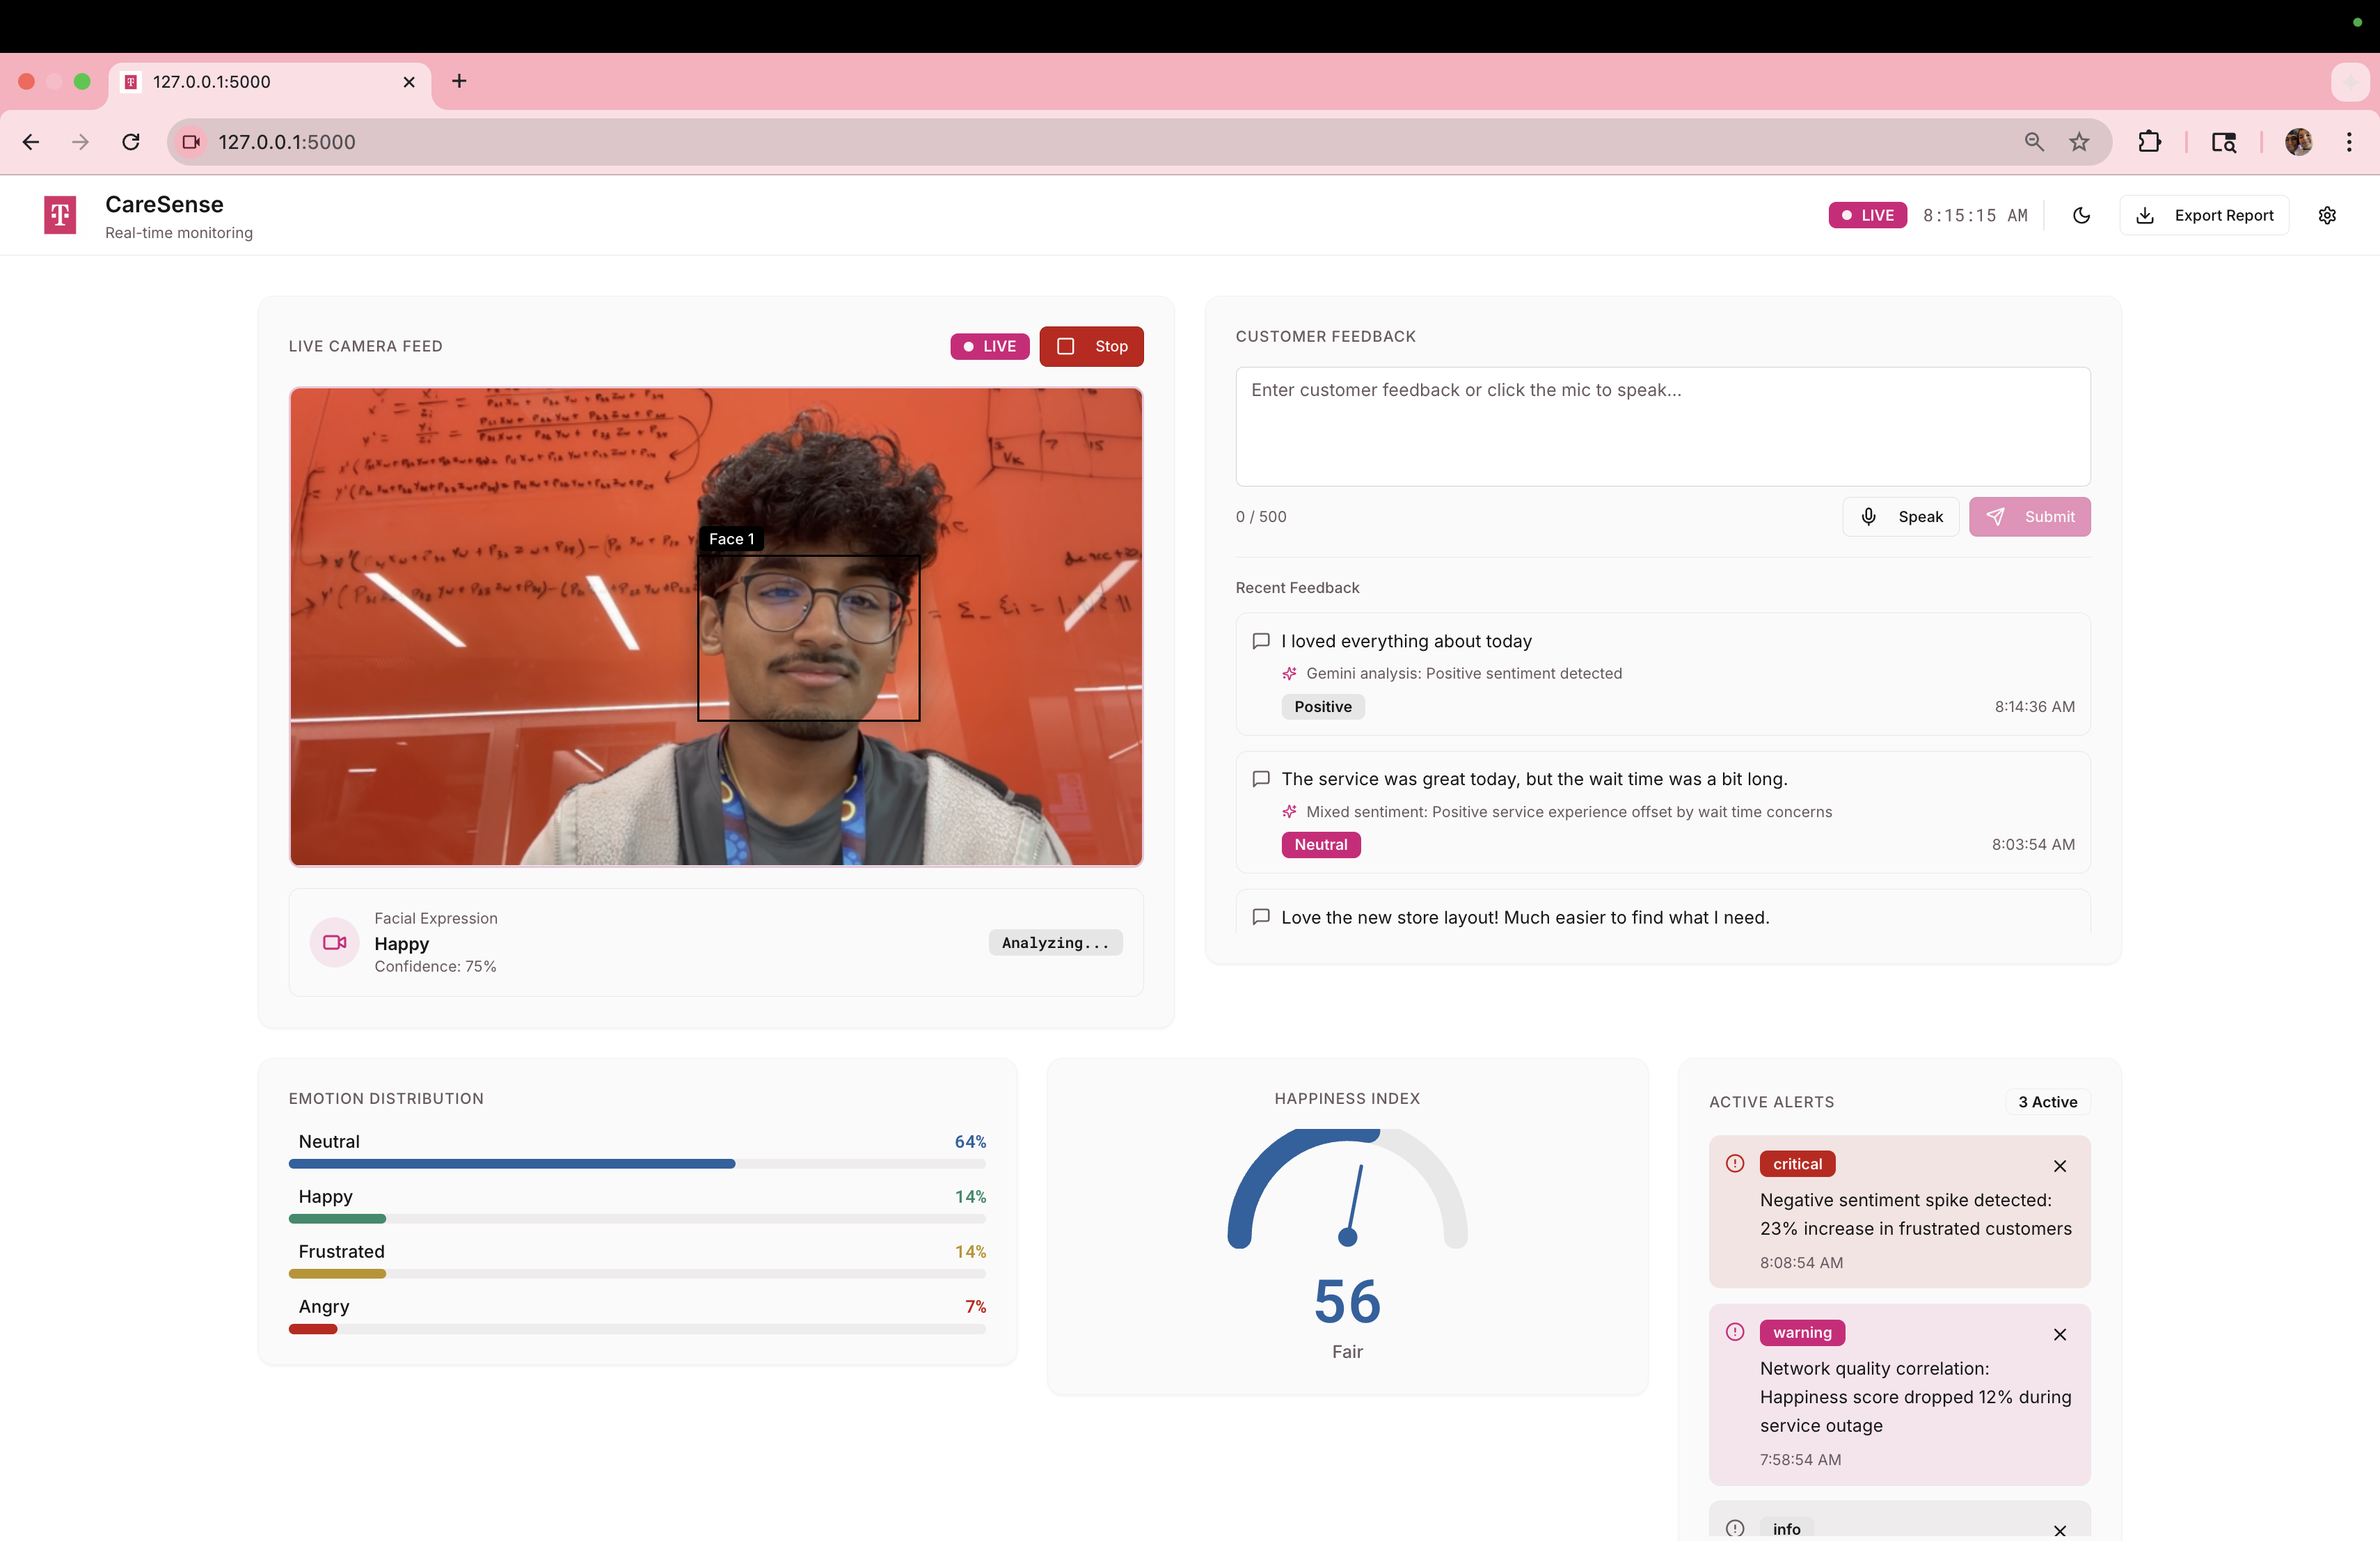Screen dimensions: 2380x1541
Task: Open a new browser tab
Action: coord(459,81)
